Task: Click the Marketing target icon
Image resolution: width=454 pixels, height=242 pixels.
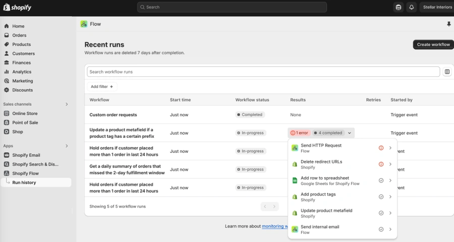Action: (7, 81)
